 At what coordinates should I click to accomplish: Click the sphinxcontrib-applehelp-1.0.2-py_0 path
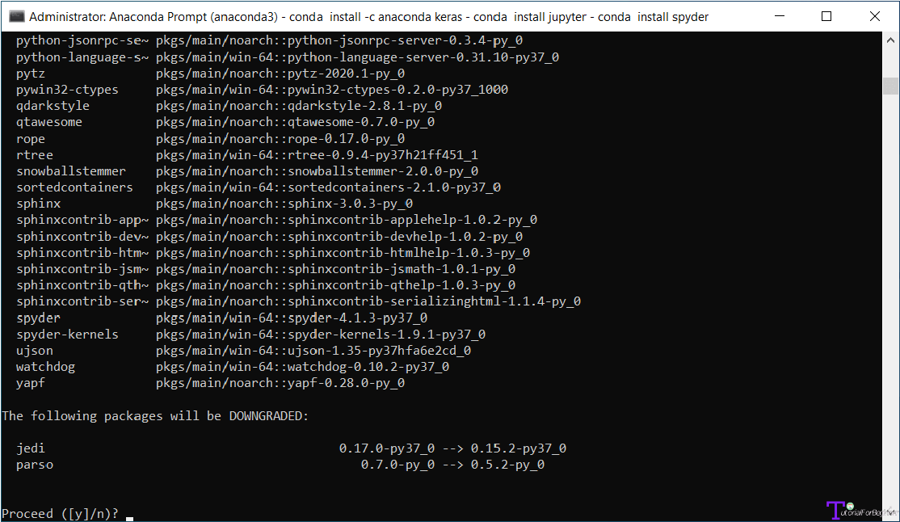point(346,220)
